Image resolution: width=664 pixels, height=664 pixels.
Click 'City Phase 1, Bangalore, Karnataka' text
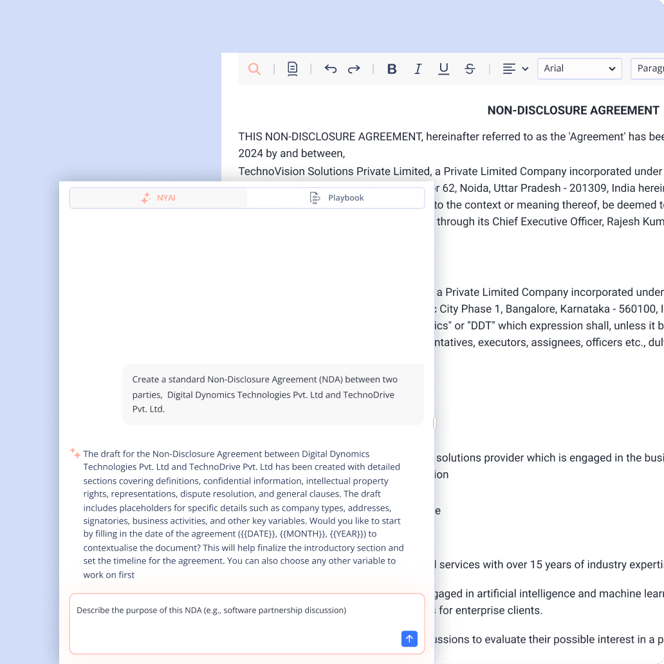(524, 309)
